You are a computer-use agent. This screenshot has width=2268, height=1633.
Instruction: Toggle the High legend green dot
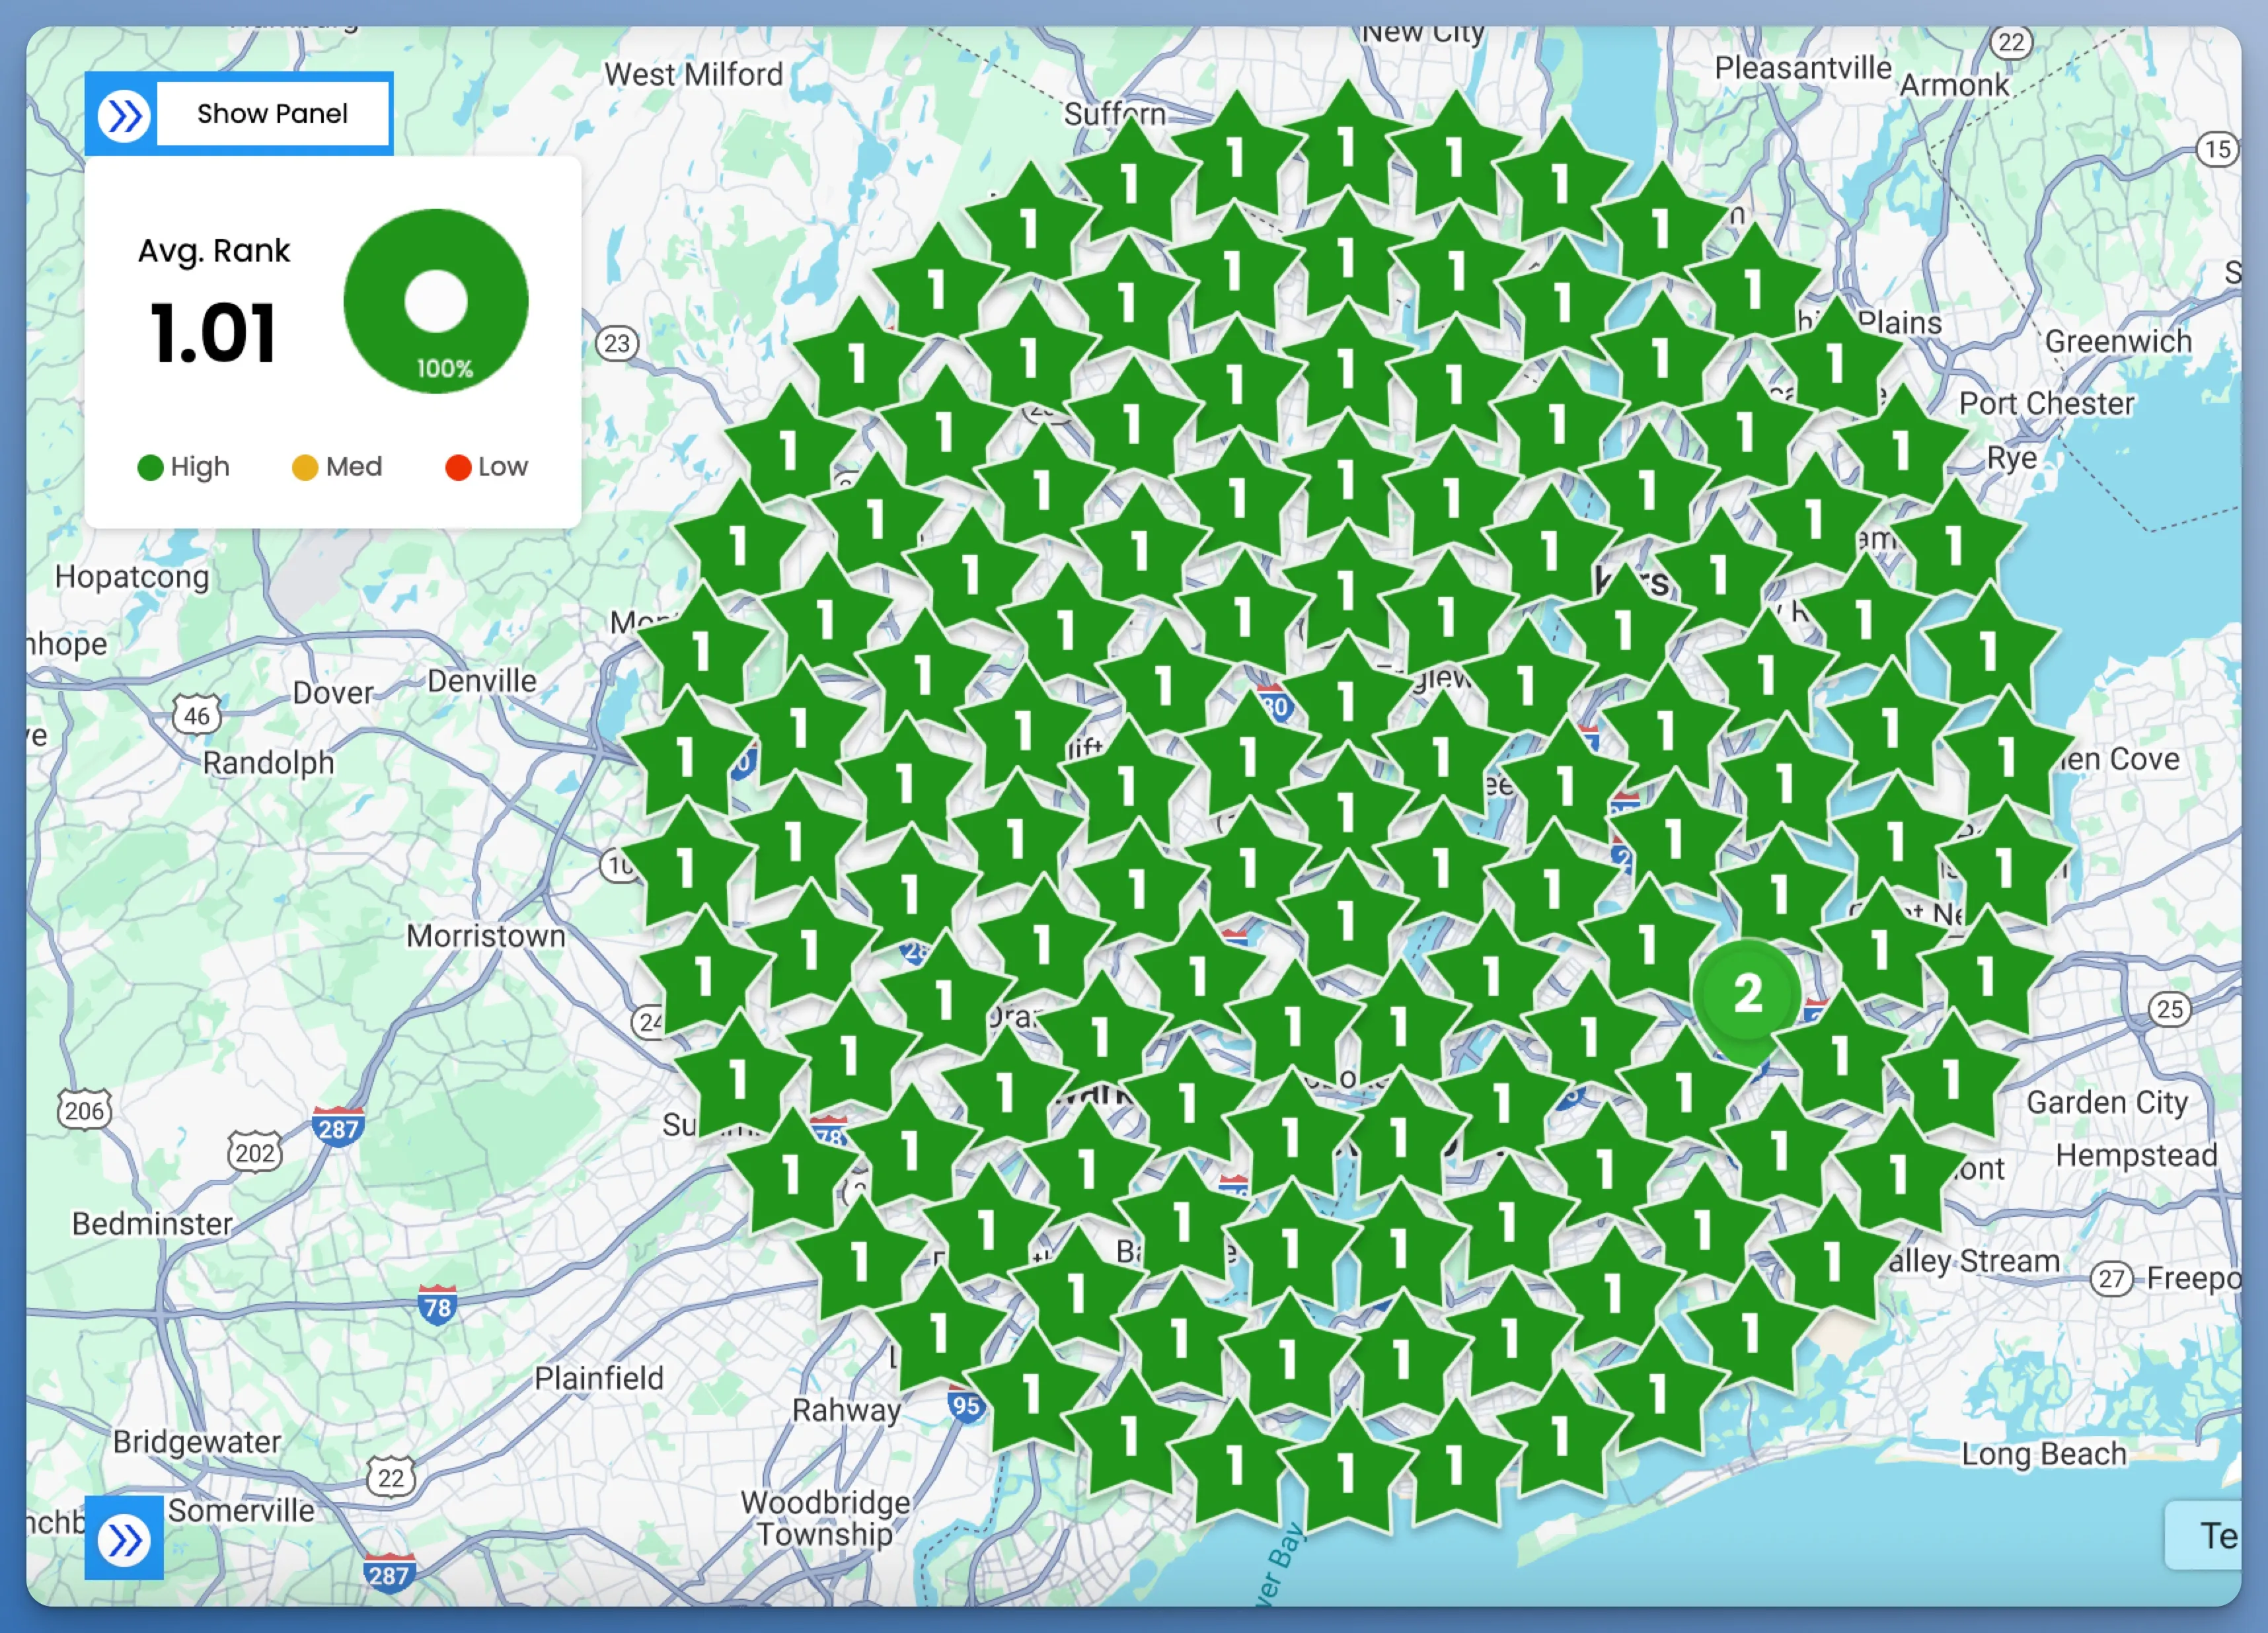(x=150, y=468)
